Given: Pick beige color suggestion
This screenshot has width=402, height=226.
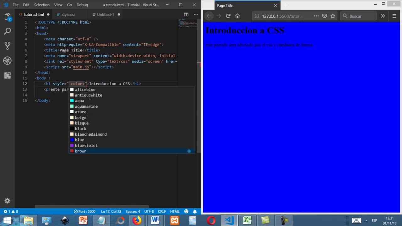Looking at the screenshot, I should (132, 117).
